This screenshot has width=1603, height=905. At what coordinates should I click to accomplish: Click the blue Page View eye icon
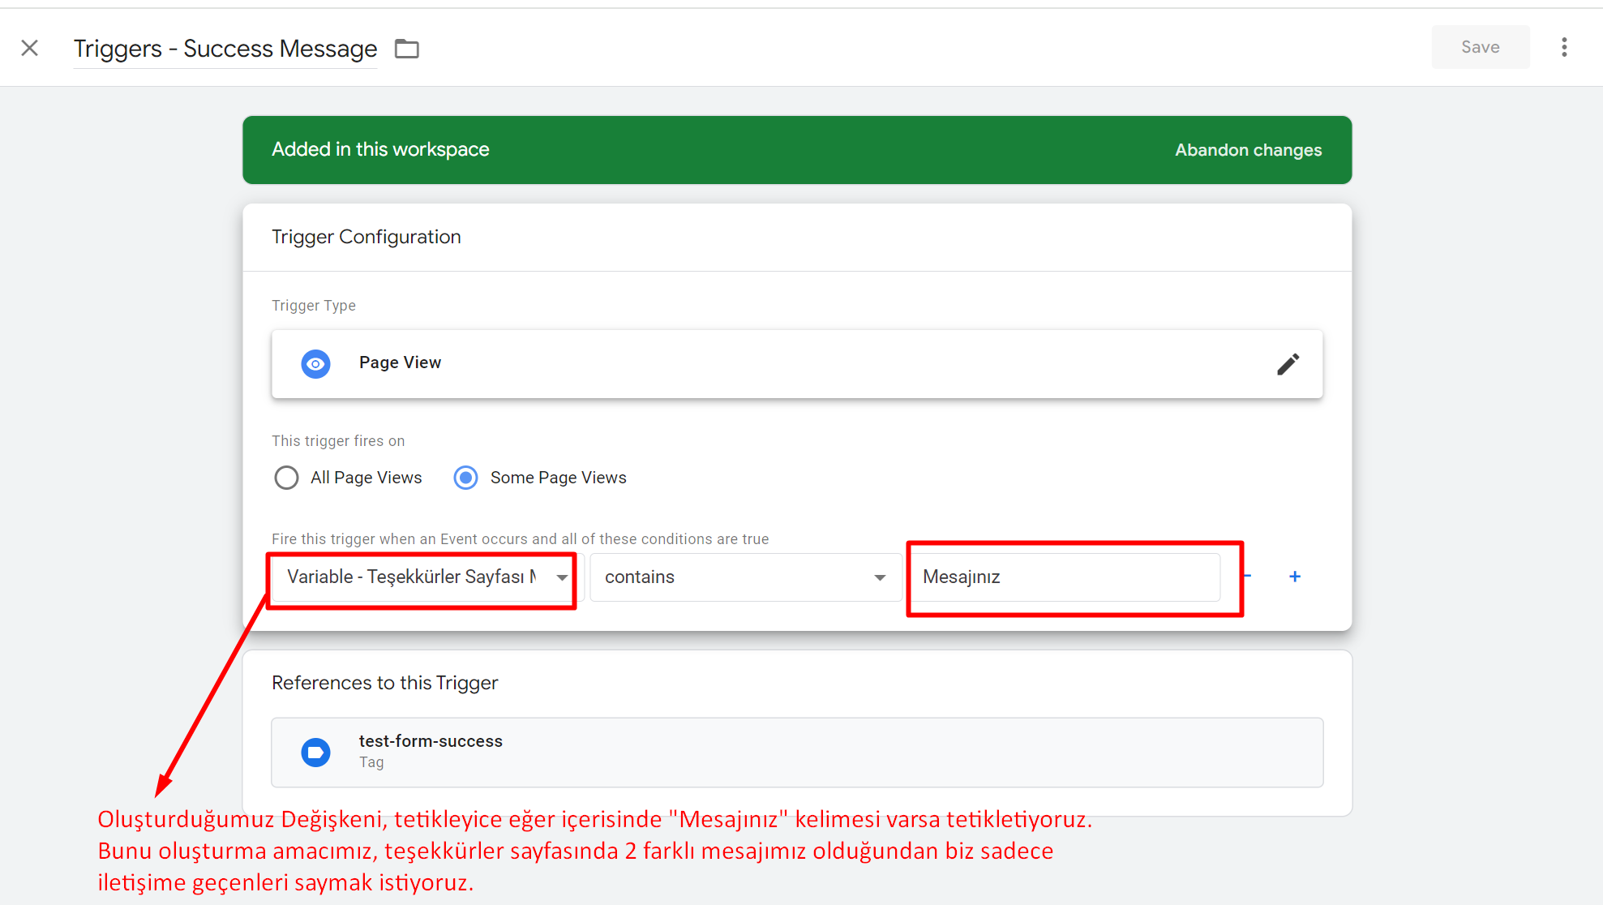pyautogui.click(x=315, y=364)
